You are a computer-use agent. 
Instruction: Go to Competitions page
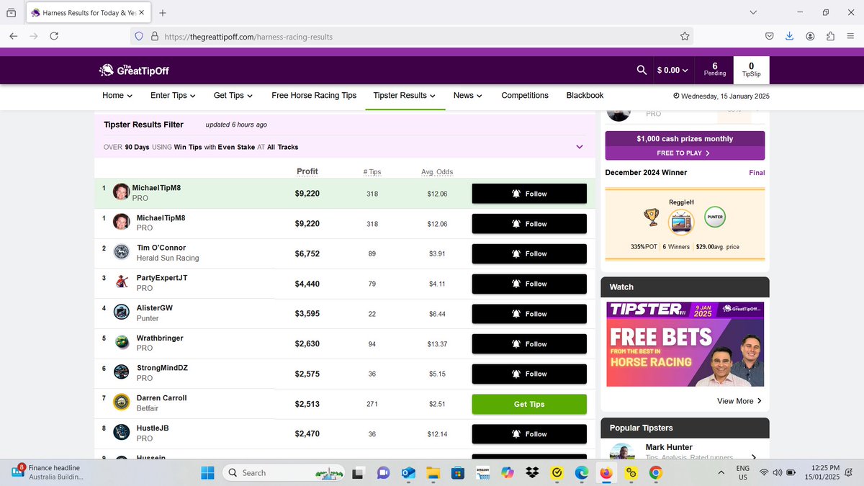525,95
